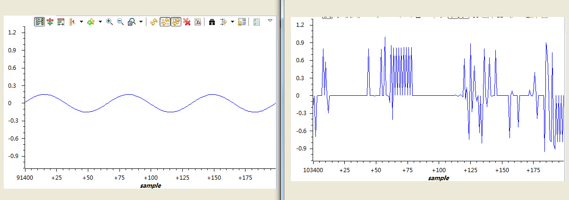The image size is (569, 200).
Task: Refresh the graph with yellow arrows icon
Action: (154, 22)
